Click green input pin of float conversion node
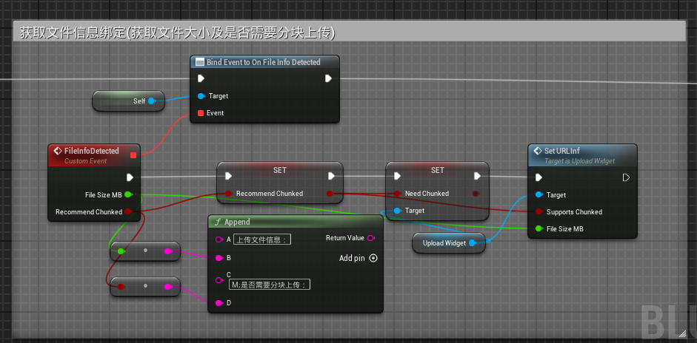Image resolution: width=697 pixels, height=343 pixels. coord(121,251)
